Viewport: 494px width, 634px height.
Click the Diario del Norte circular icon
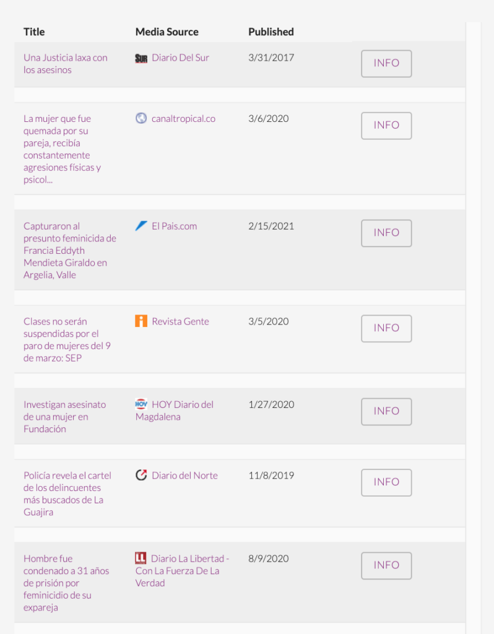pos(141,475)
